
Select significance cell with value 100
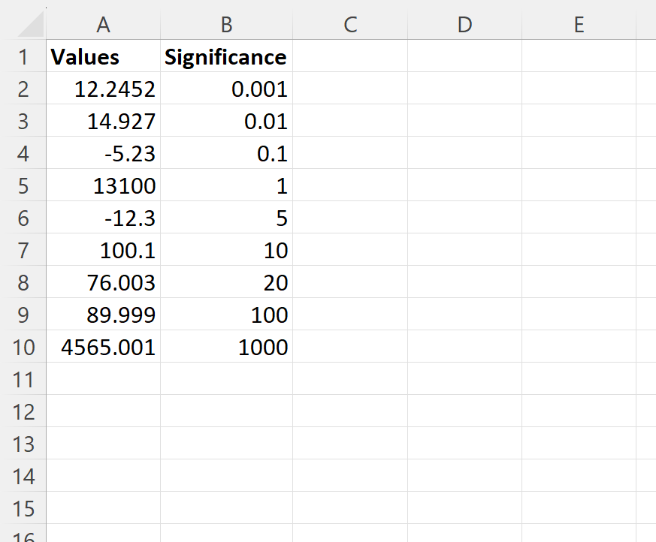coord(226,314)
